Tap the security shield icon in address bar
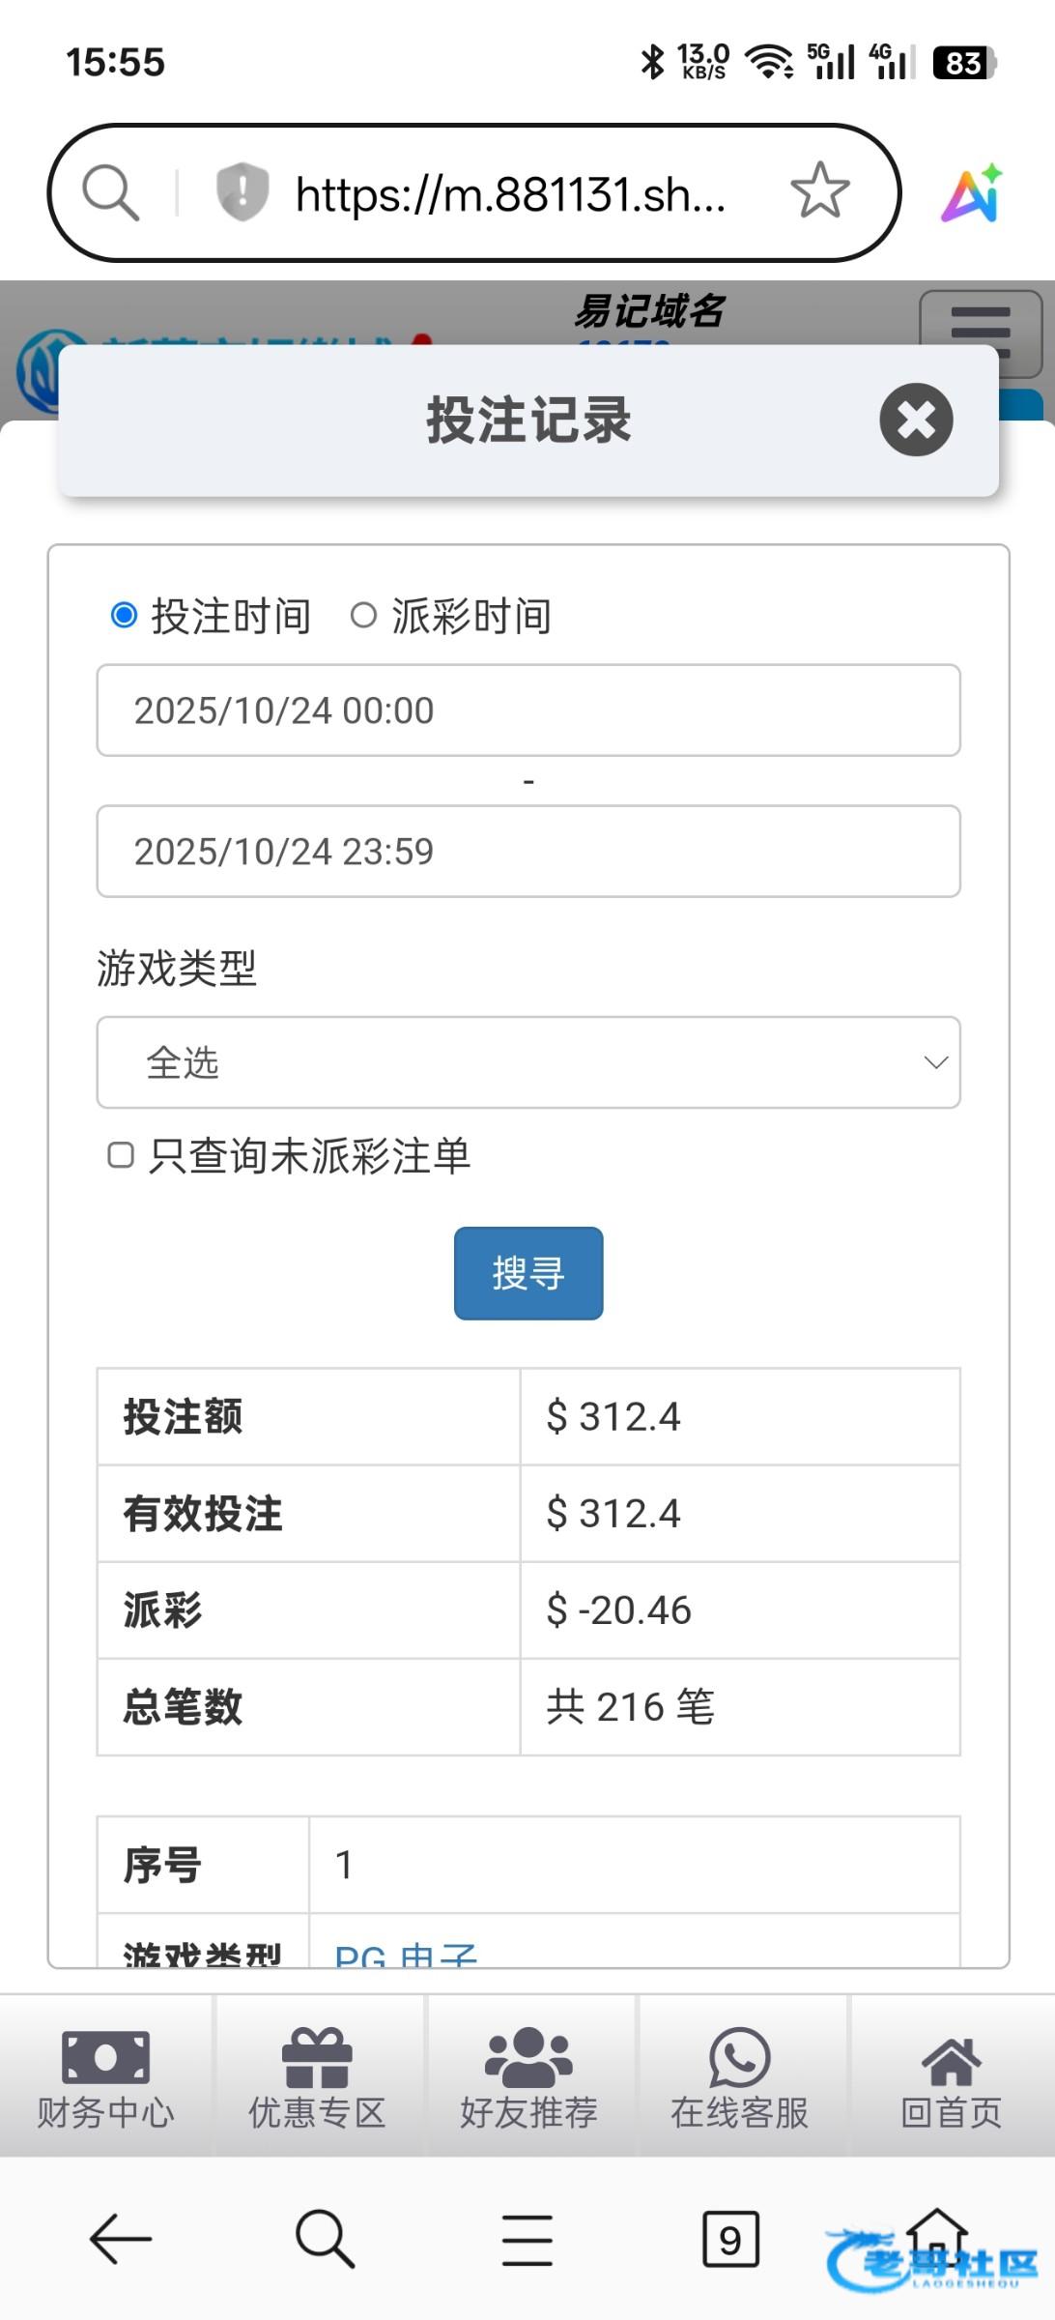 (242, 191)
